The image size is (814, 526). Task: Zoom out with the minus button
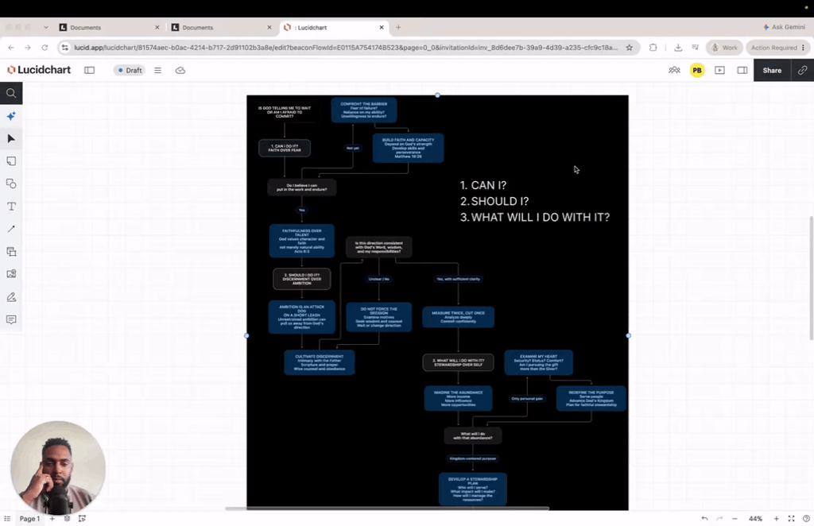pos(735,518)
